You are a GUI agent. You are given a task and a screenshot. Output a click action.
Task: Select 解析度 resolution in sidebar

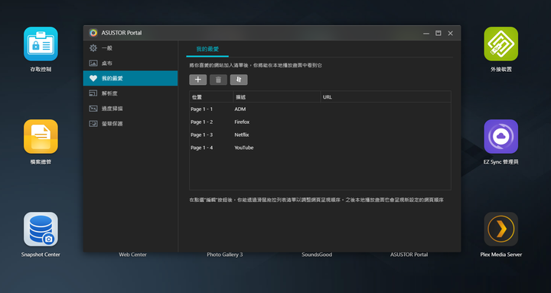point(130,93)
